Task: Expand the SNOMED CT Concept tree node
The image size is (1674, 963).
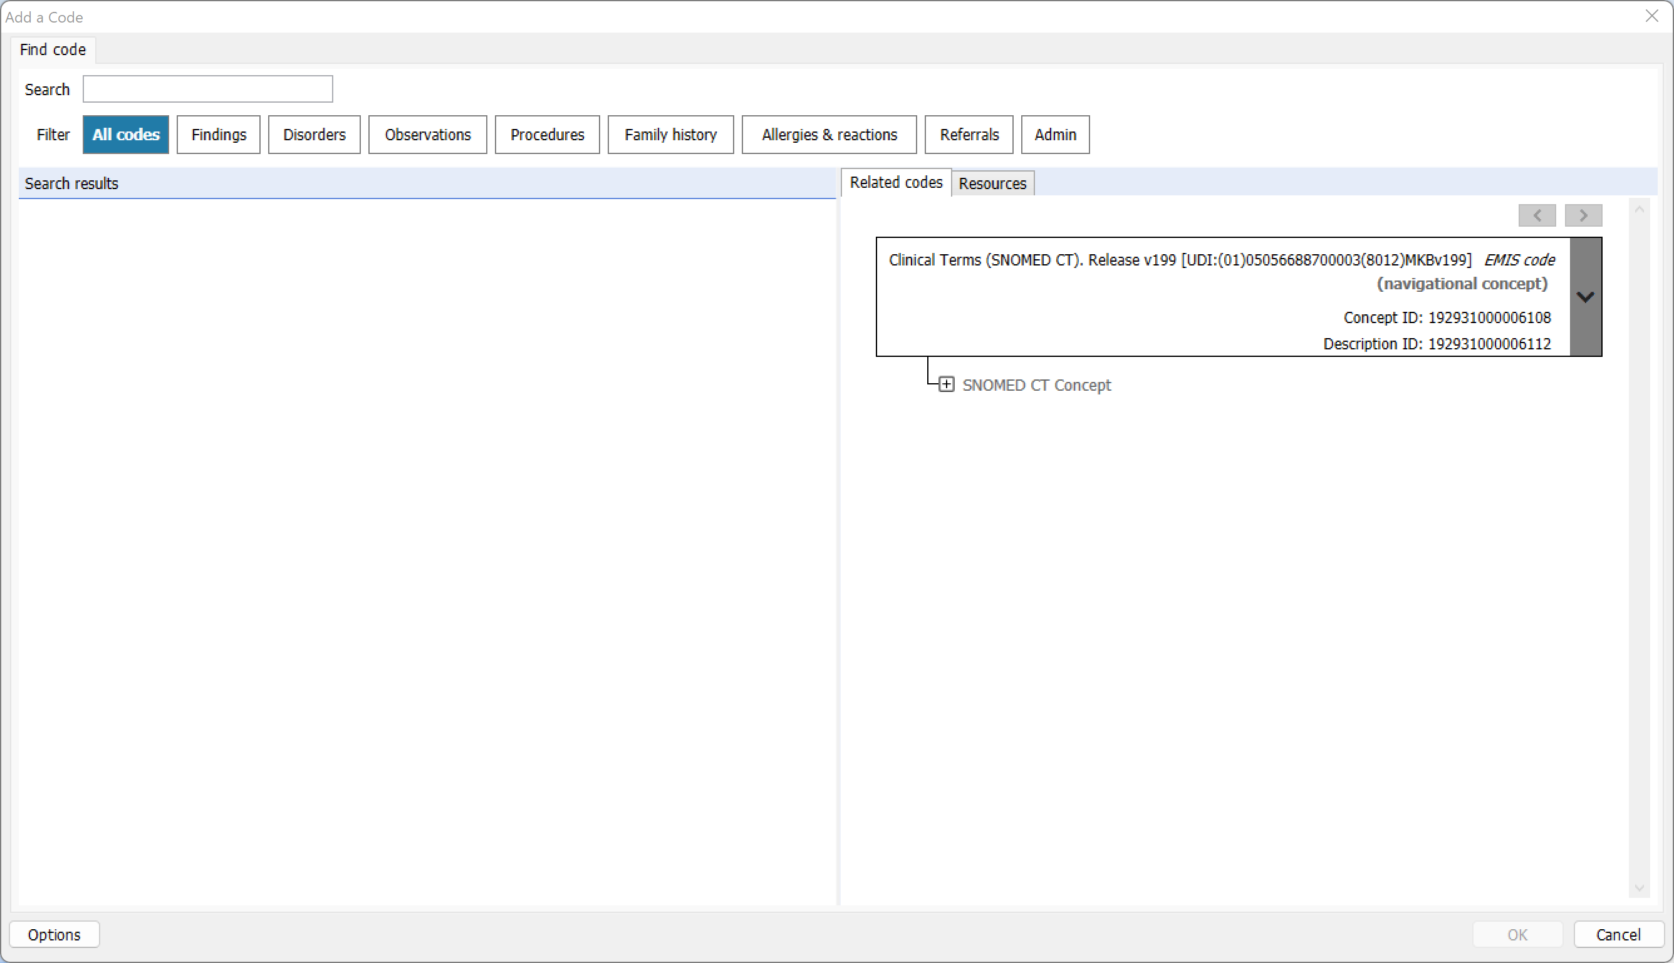Action: tap(946, 384)
